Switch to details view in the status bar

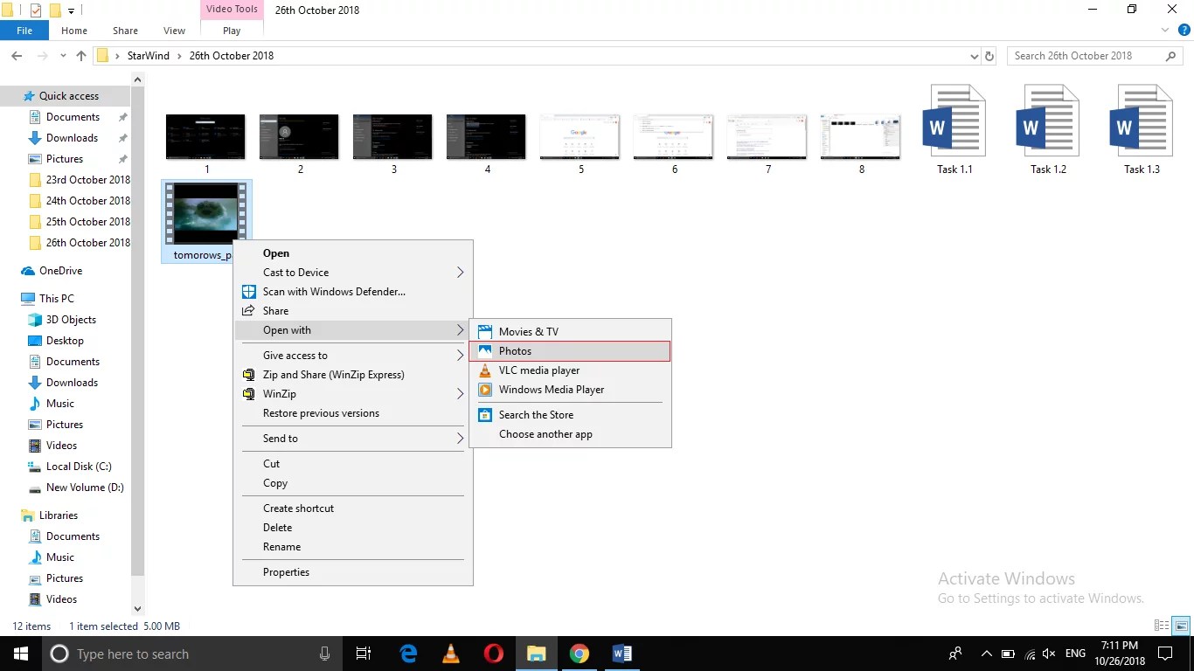click(x=1160, y=626)
